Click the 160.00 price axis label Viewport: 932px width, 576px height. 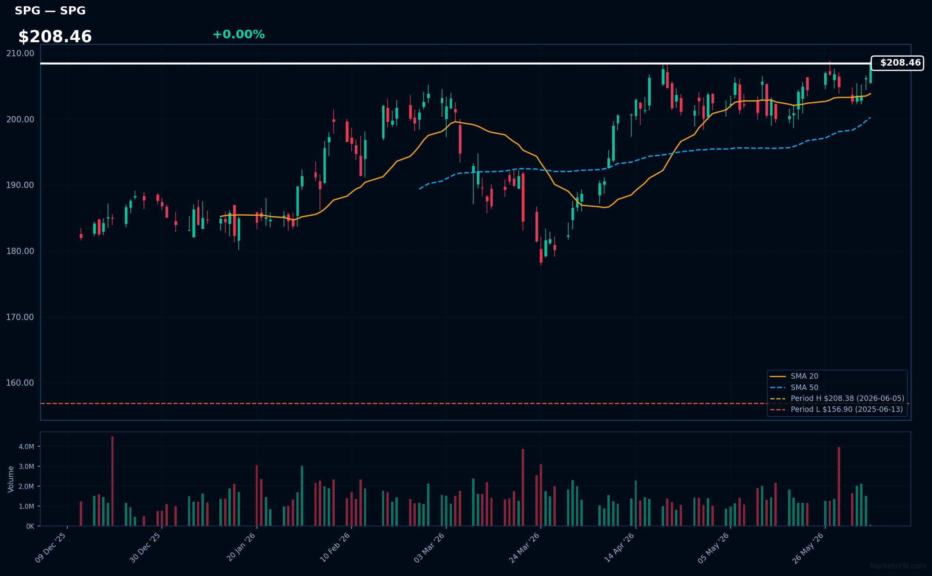click(20, 383)
